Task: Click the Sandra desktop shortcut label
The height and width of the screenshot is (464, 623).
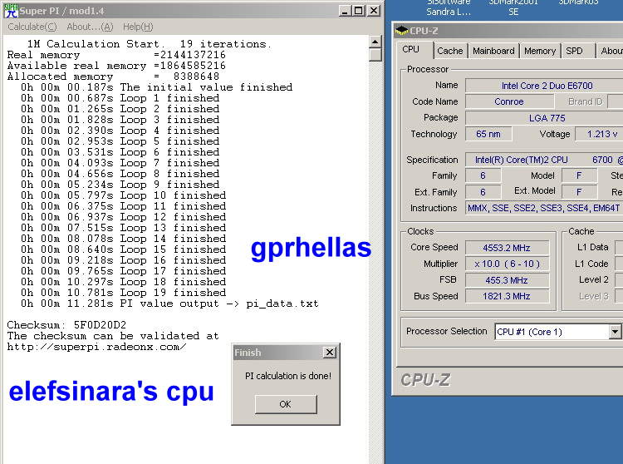Action: (449, 7)
